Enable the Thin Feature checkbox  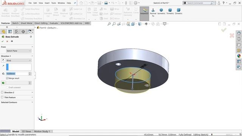[2, 97]
